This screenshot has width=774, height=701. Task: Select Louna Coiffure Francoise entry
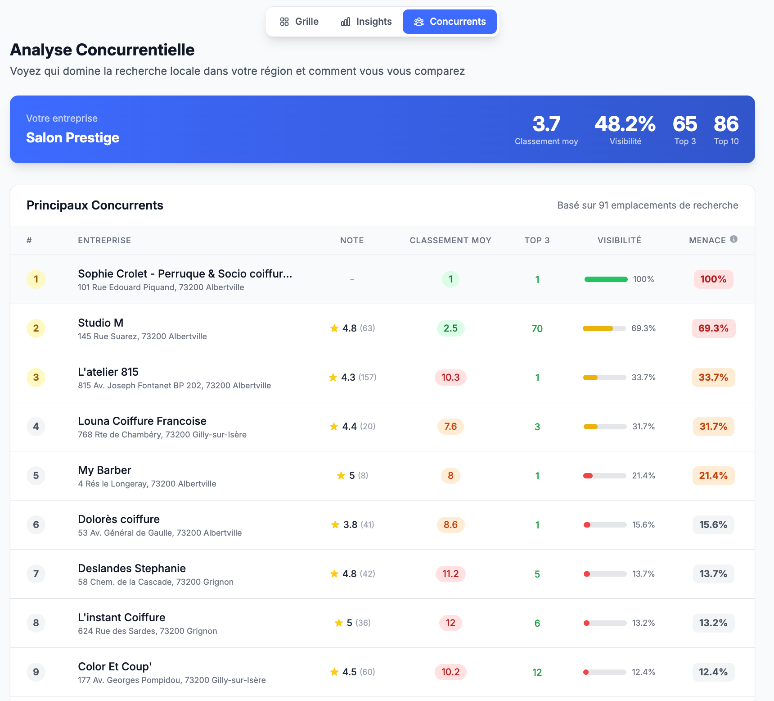(382, 427)
